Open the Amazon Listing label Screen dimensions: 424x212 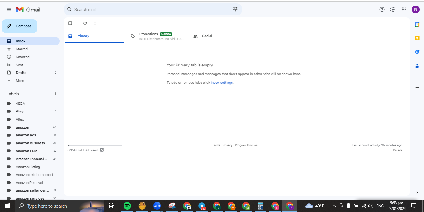tap(30, 167)
